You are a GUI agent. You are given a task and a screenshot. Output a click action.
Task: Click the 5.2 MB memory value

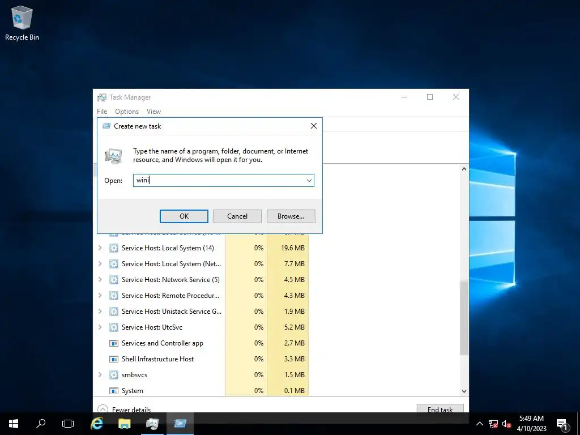(x=295, y=327)
